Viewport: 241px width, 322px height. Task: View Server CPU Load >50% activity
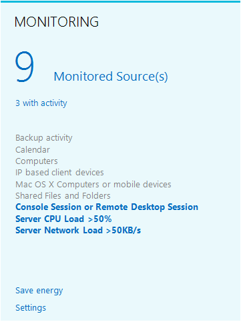(63, 219)
